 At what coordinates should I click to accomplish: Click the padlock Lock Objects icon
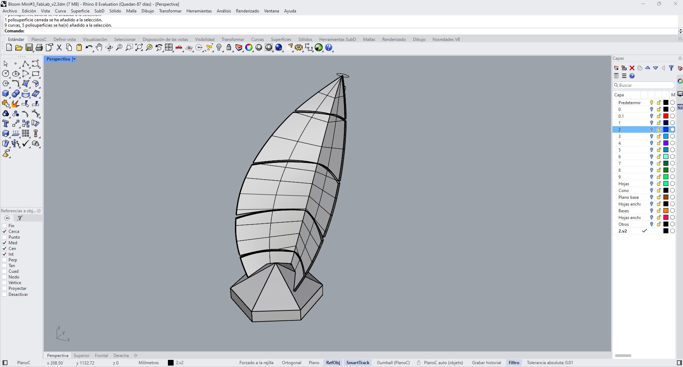[229, 48]
